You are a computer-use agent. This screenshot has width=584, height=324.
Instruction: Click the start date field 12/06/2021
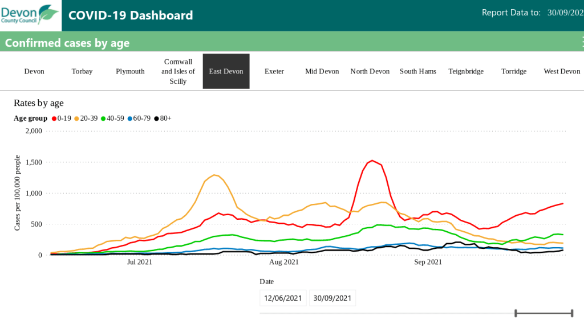coord(283,298)
